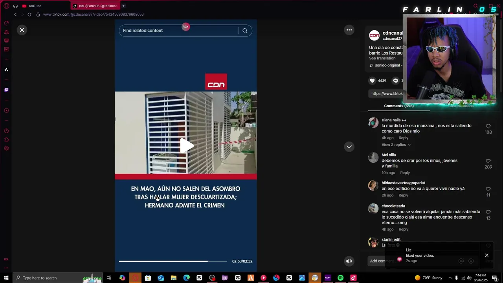The width and height of the screenshot is (503, 283).
Task: Open TikTok app from the taskbar
Action: click(x=353, y=278)
